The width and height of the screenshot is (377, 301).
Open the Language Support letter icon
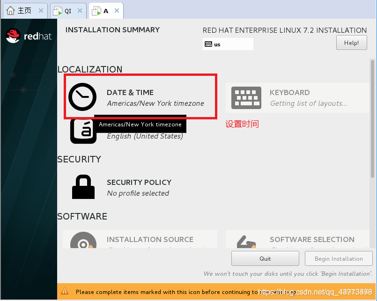(83, 132)
